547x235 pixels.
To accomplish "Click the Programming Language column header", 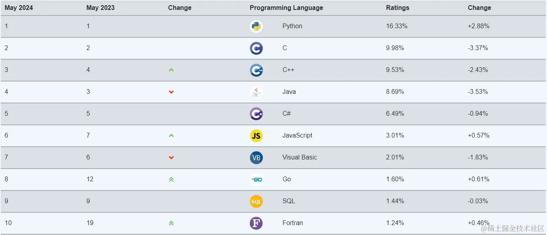I will (286, 8).
